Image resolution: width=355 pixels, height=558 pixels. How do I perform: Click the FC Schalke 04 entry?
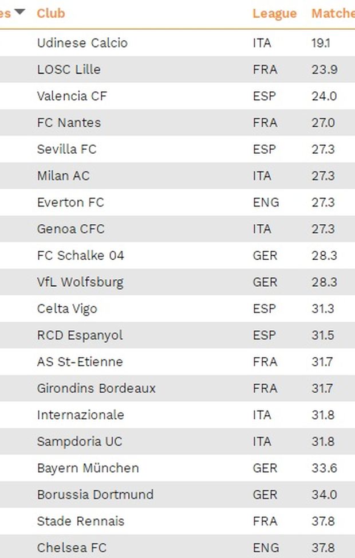click(x=80, y=255)
